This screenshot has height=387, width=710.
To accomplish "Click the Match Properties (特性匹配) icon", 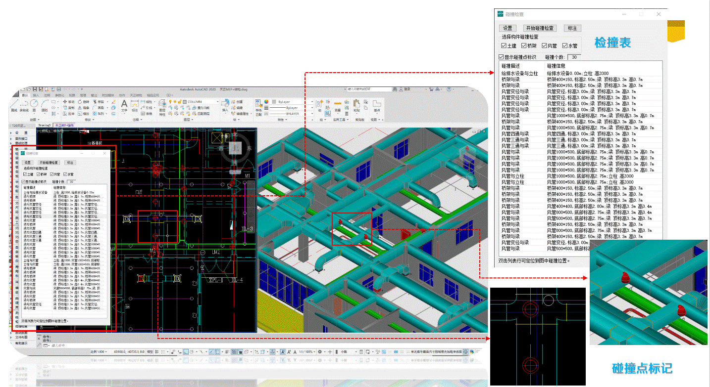I will point(258,104).
